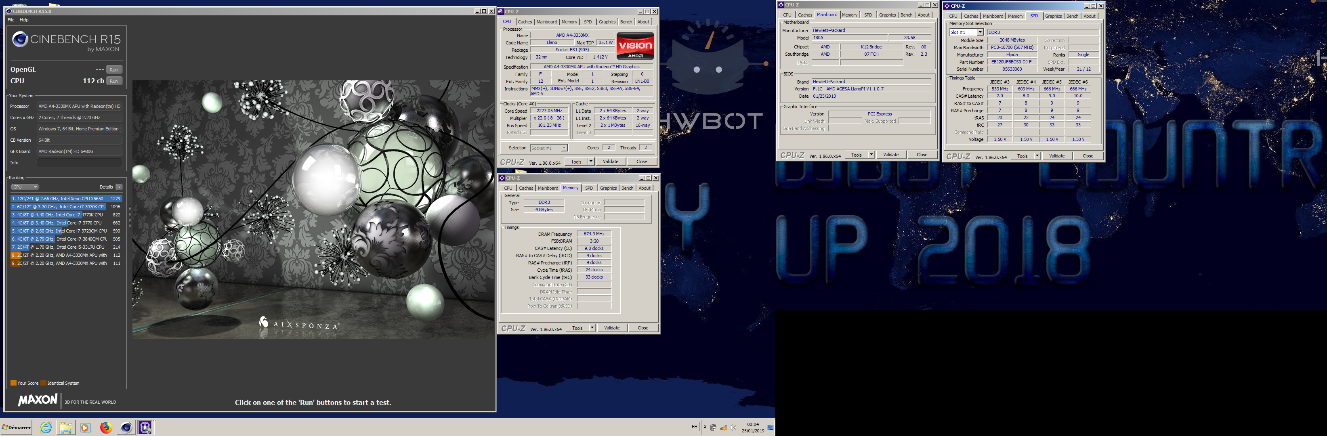Click Tools button in CPU-Z Mainboard window
Image resolution: width=1327 pixels, height=436 pixels.
(x=857, y=155)
